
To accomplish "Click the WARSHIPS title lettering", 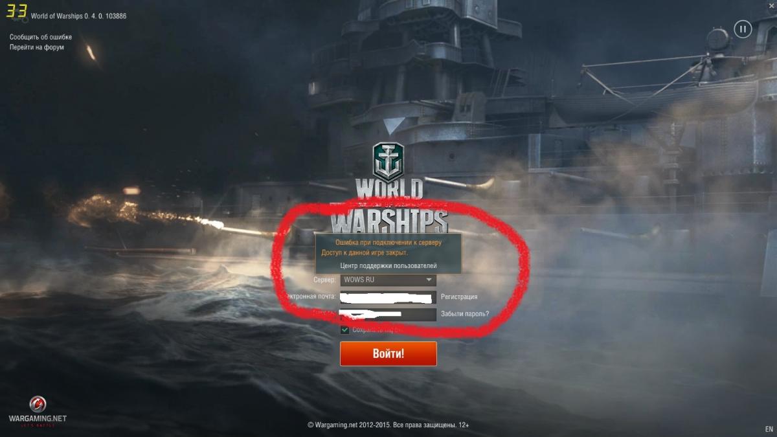I will click(389, 221).
